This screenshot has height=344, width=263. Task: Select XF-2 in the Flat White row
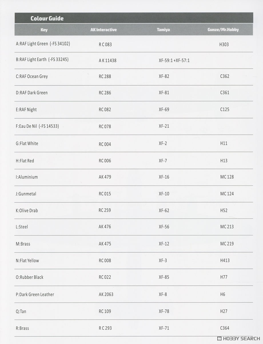coord(163,143)
